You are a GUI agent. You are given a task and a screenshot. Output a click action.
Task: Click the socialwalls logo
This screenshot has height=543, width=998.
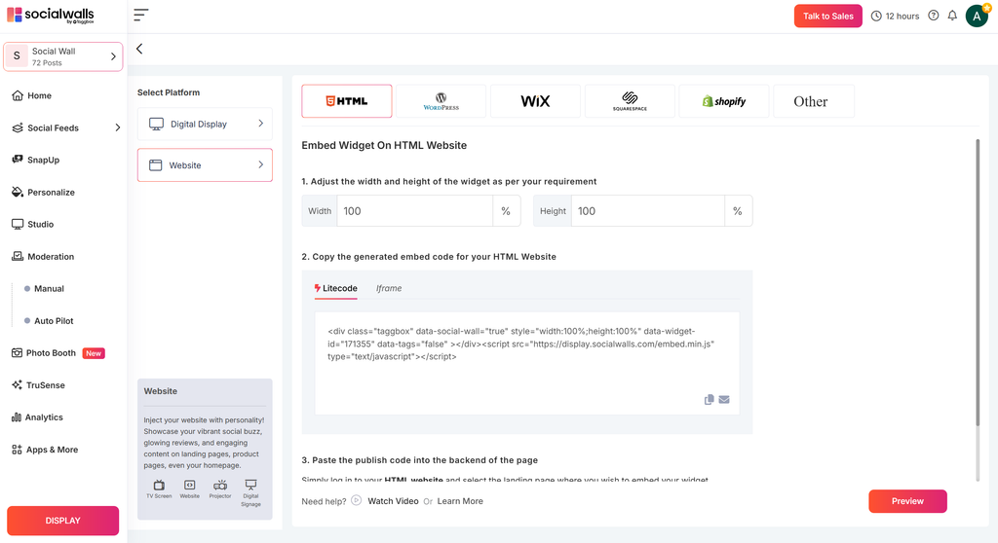coord(51,16)
